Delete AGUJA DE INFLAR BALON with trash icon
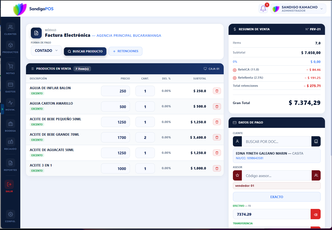Image resolution: width=332 pixels, height=230 pixels. 217,91
